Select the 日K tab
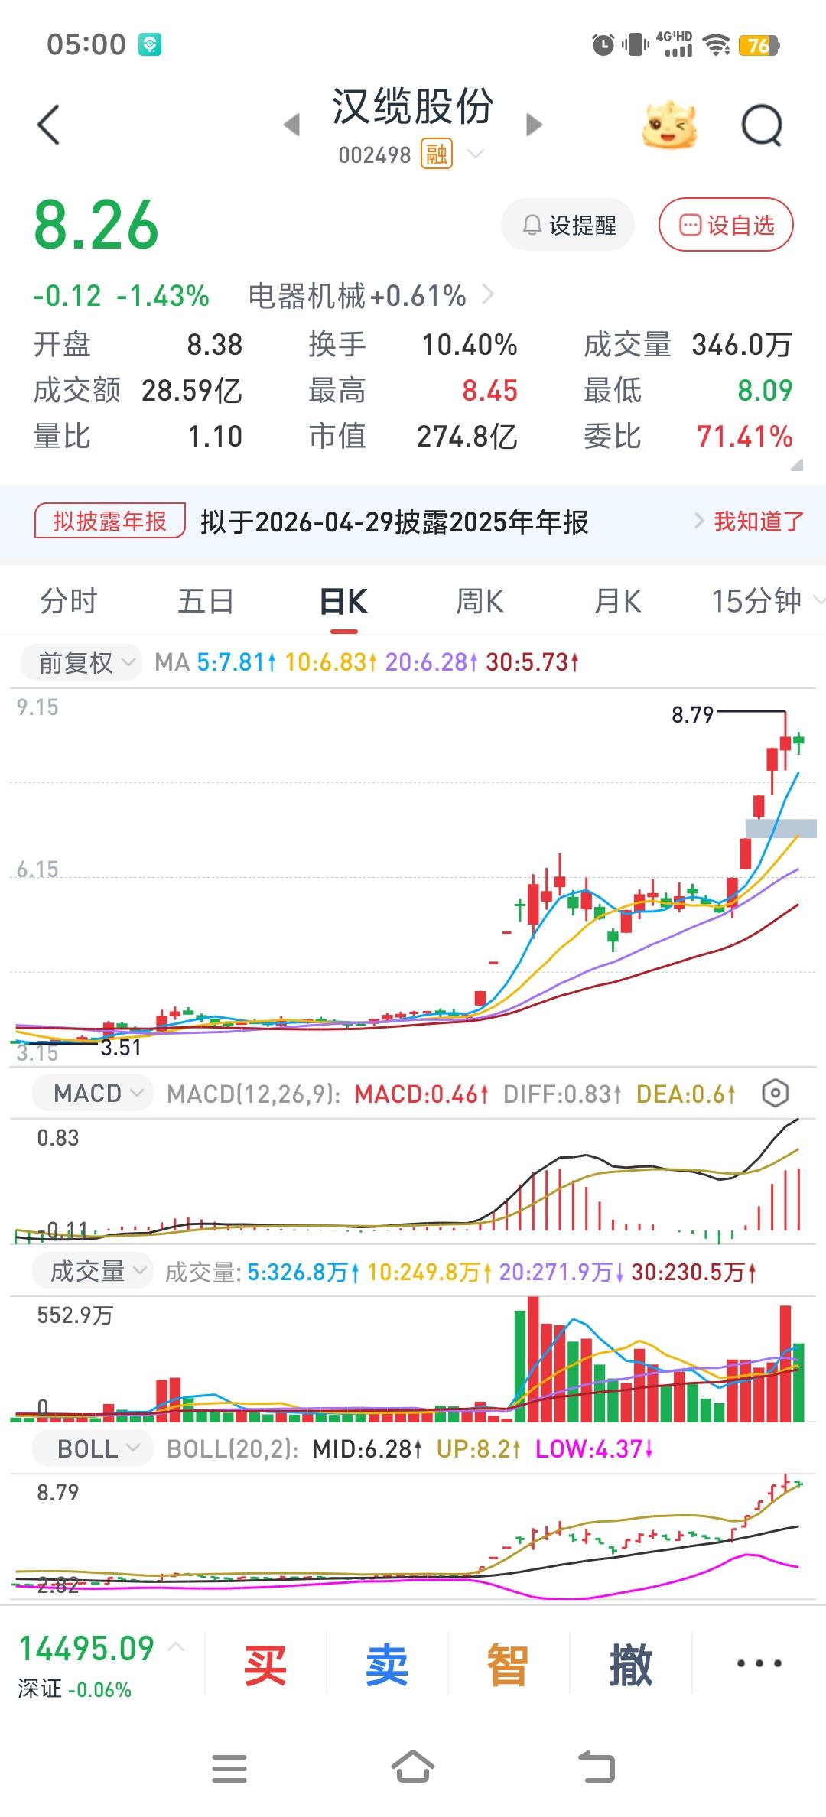The width and height of the screenshot is (826, 1817). [344, 601]
